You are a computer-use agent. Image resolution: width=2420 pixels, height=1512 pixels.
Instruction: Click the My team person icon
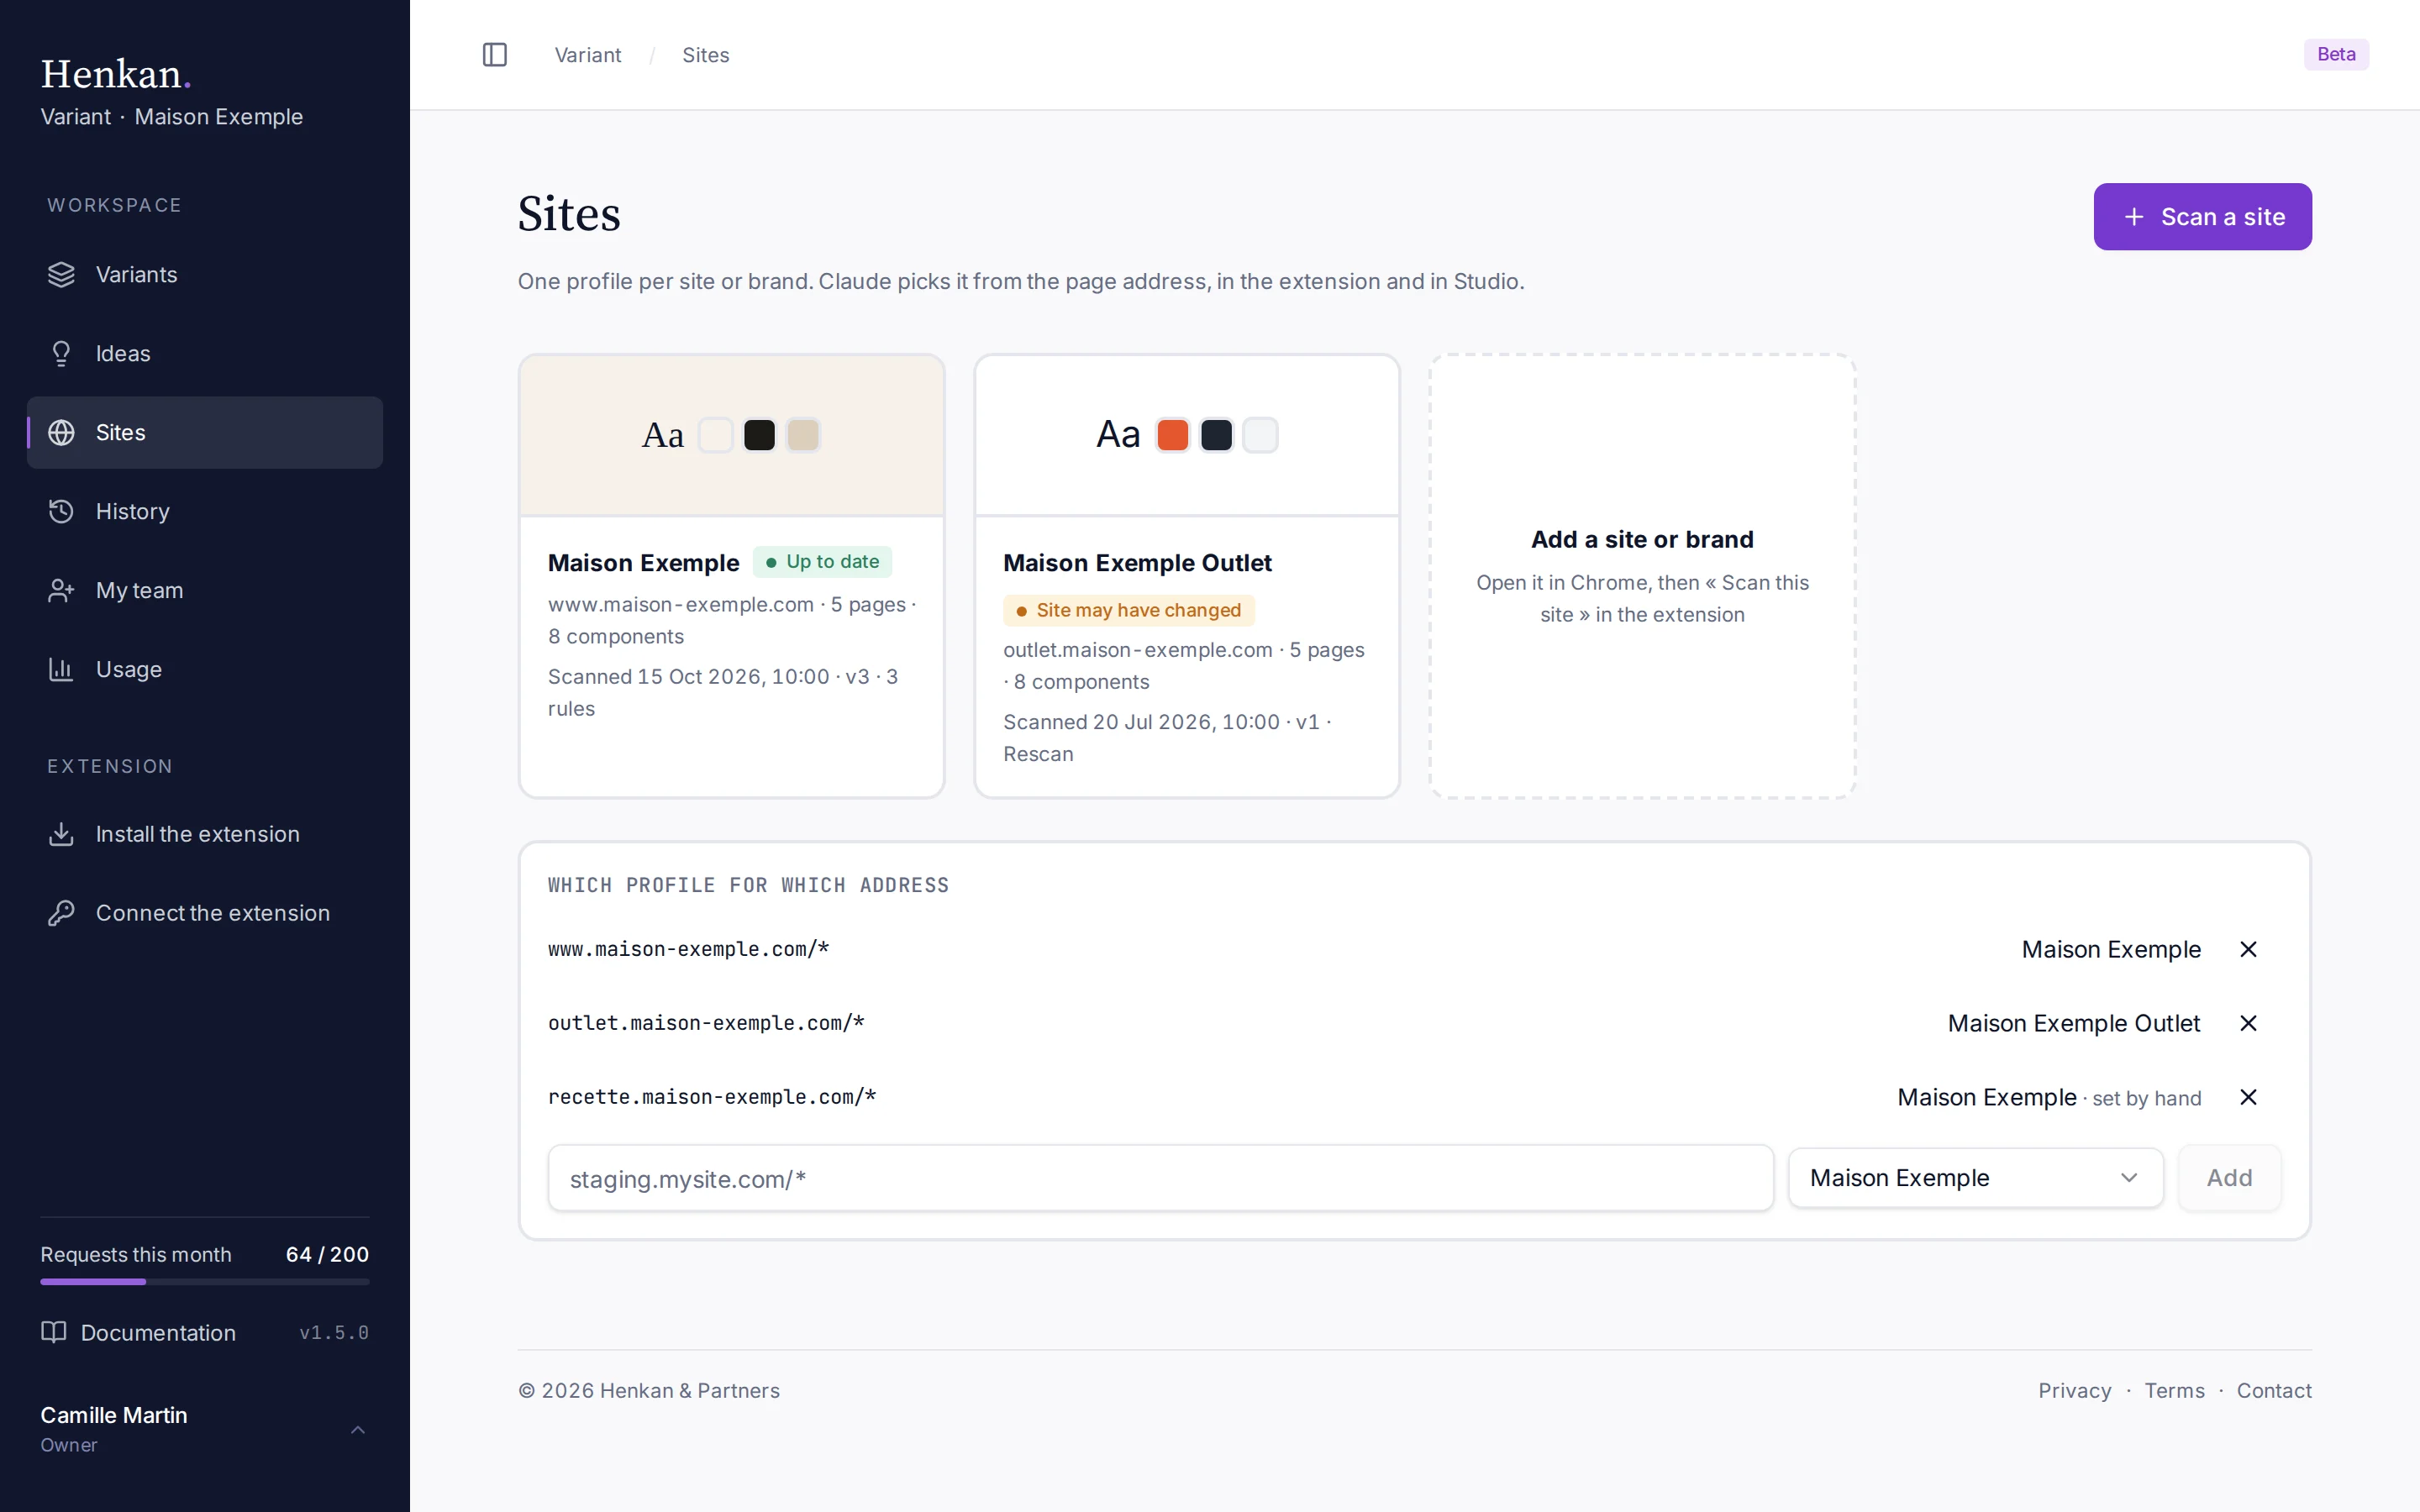coord(61,591)
